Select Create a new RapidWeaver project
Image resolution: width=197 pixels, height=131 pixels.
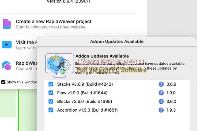pos(54,22)
